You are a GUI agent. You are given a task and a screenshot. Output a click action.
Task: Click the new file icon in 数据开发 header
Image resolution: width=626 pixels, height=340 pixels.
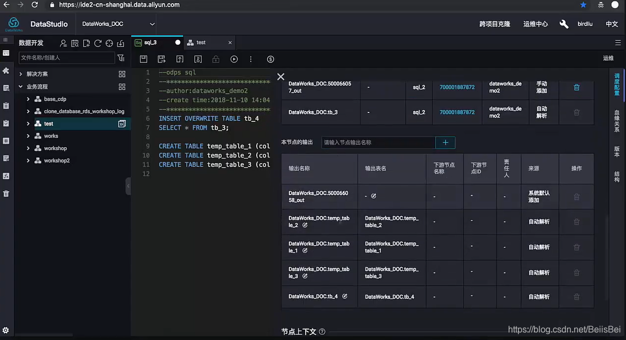click(86, 43)
